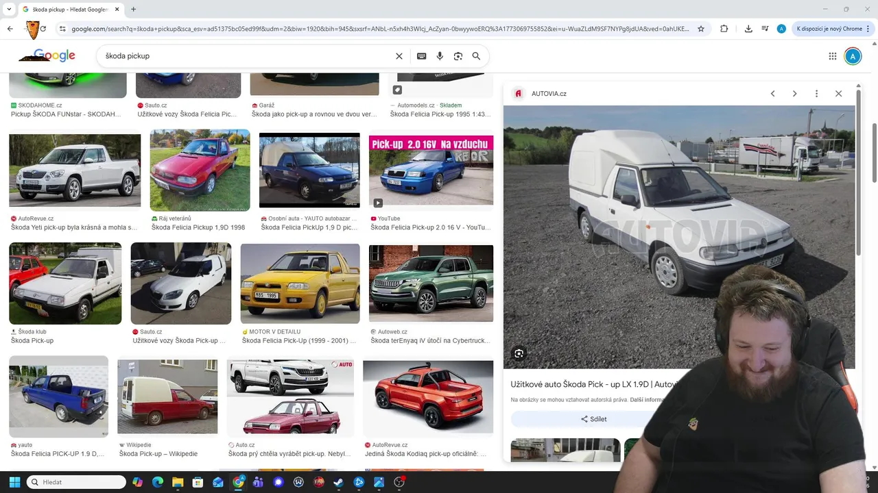View site information for google.com
This screenshot has width=878, height=493.
click(62, 29)
